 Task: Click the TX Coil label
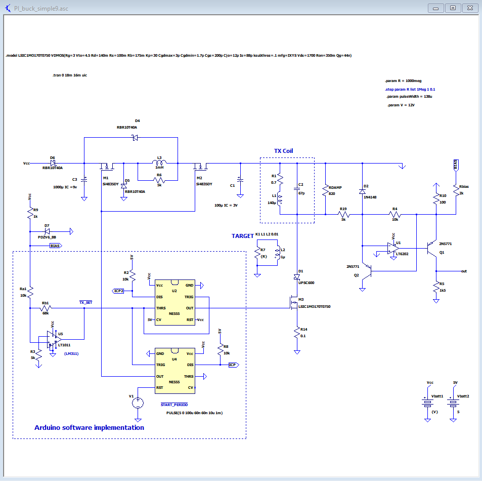283,151
